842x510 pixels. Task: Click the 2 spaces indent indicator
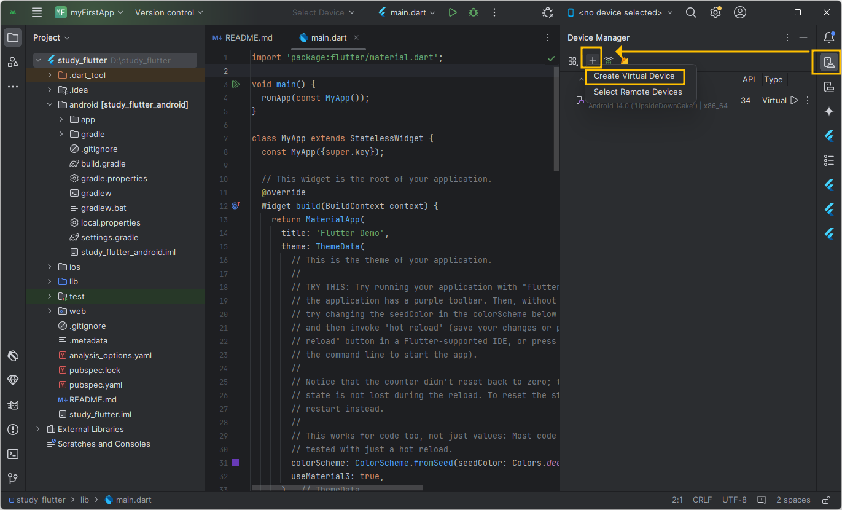[x=793, y=500]
